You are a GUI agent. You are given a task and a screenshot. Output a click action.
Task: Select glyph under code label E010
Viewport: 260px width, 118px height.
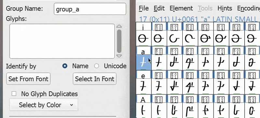159,62
